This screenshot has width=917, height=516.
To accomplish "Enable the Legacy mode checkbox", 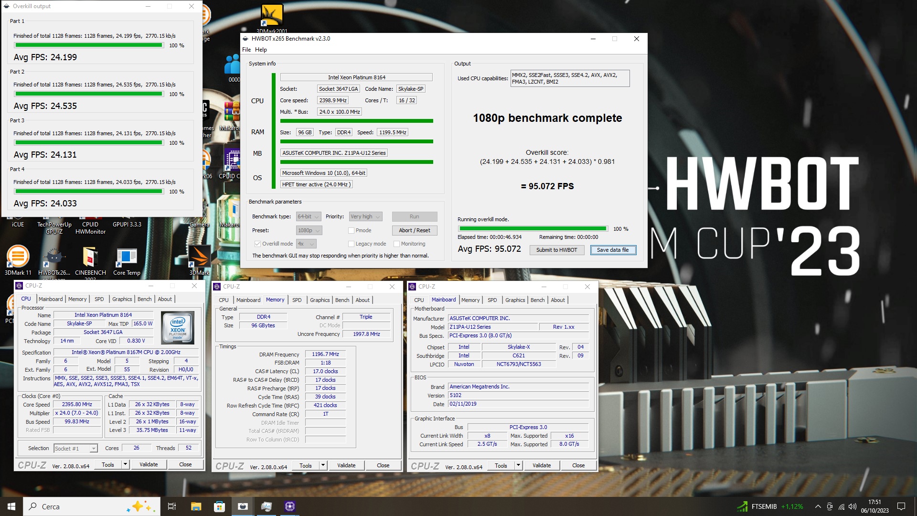I will click(351, 244).
